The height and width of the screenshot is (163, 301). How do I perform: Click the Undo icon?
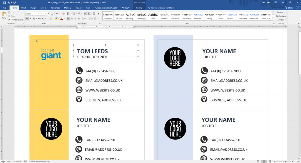[x=9, y=2]
